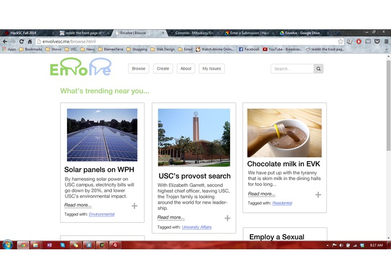
Task: Click the red circle extension icon
Action: pyautogui.click(x=359, y=42)
